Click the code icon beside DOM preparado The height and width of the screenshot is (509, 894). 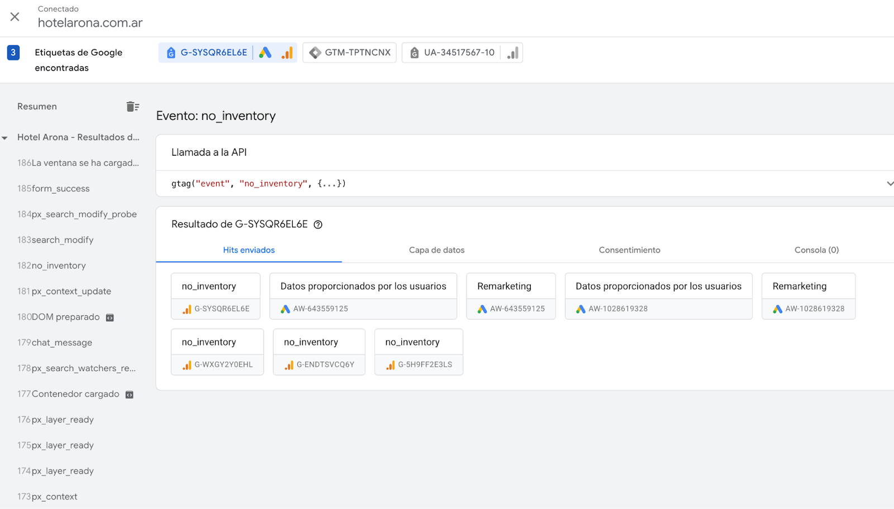(x=110, y=318)
